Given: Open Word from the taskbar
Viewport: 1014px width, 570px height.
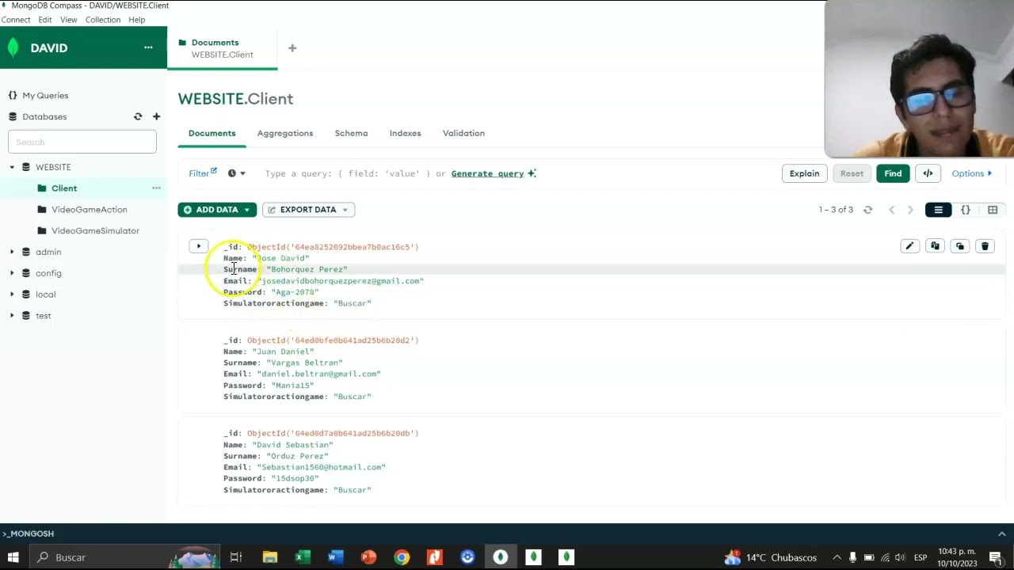Looking at the screenshot, I should point(335,557).
